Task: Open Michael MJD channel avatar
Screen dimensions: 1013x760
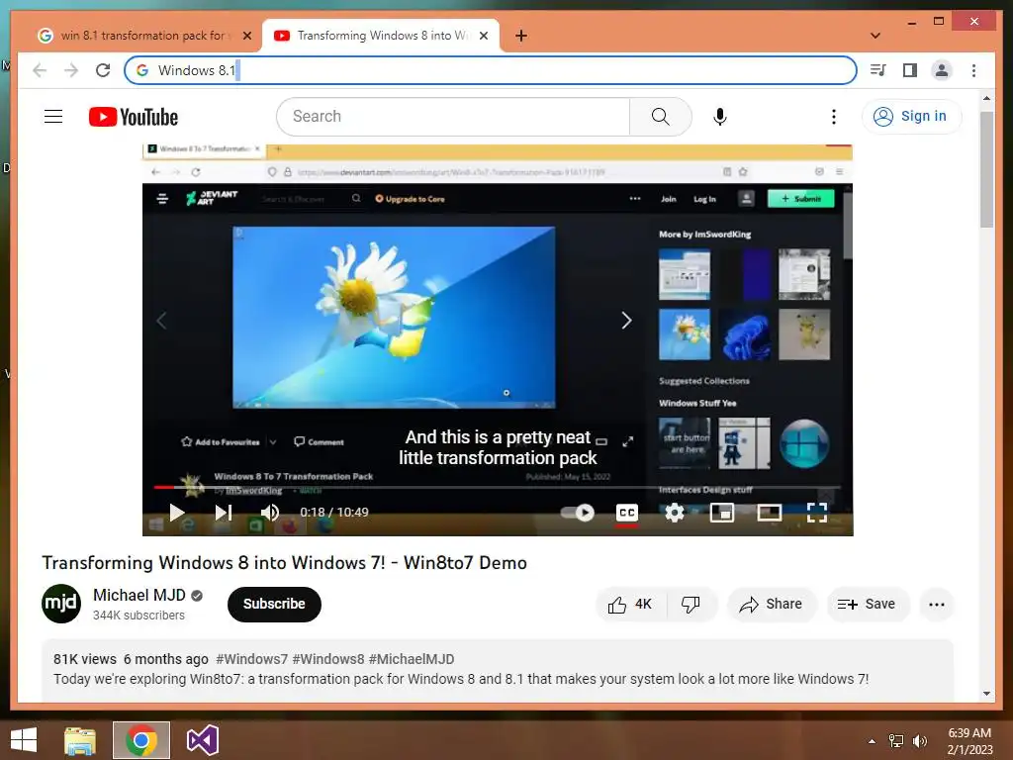Action: pos(61,604)
